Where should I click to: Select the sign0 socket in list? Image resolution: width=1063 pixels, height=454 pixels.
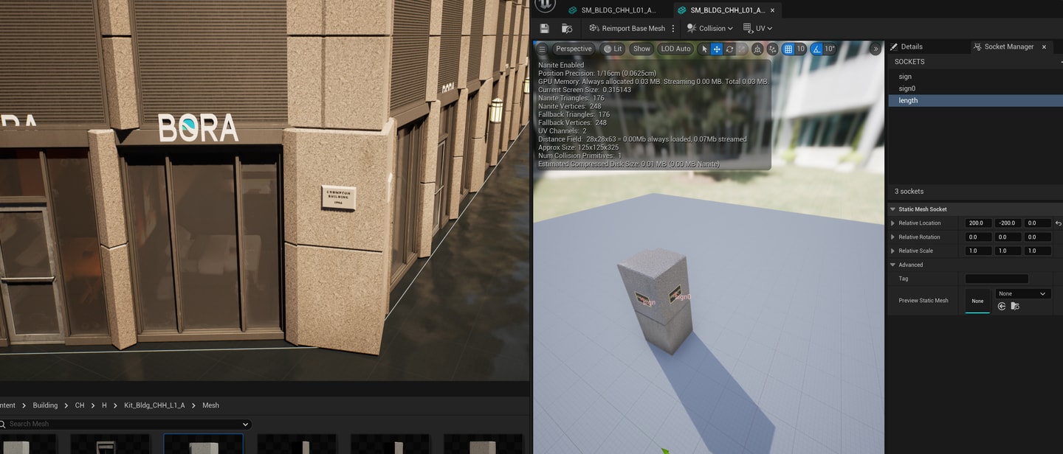tap(907, 88)
